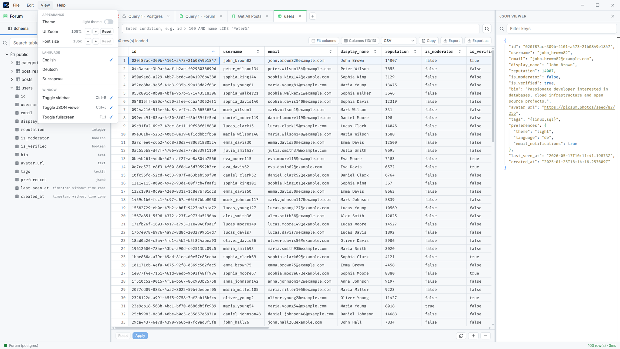The width and height of the screenshot is (620, 349).
Task: Close the Get All Posts tab
Action: point(267,16)
